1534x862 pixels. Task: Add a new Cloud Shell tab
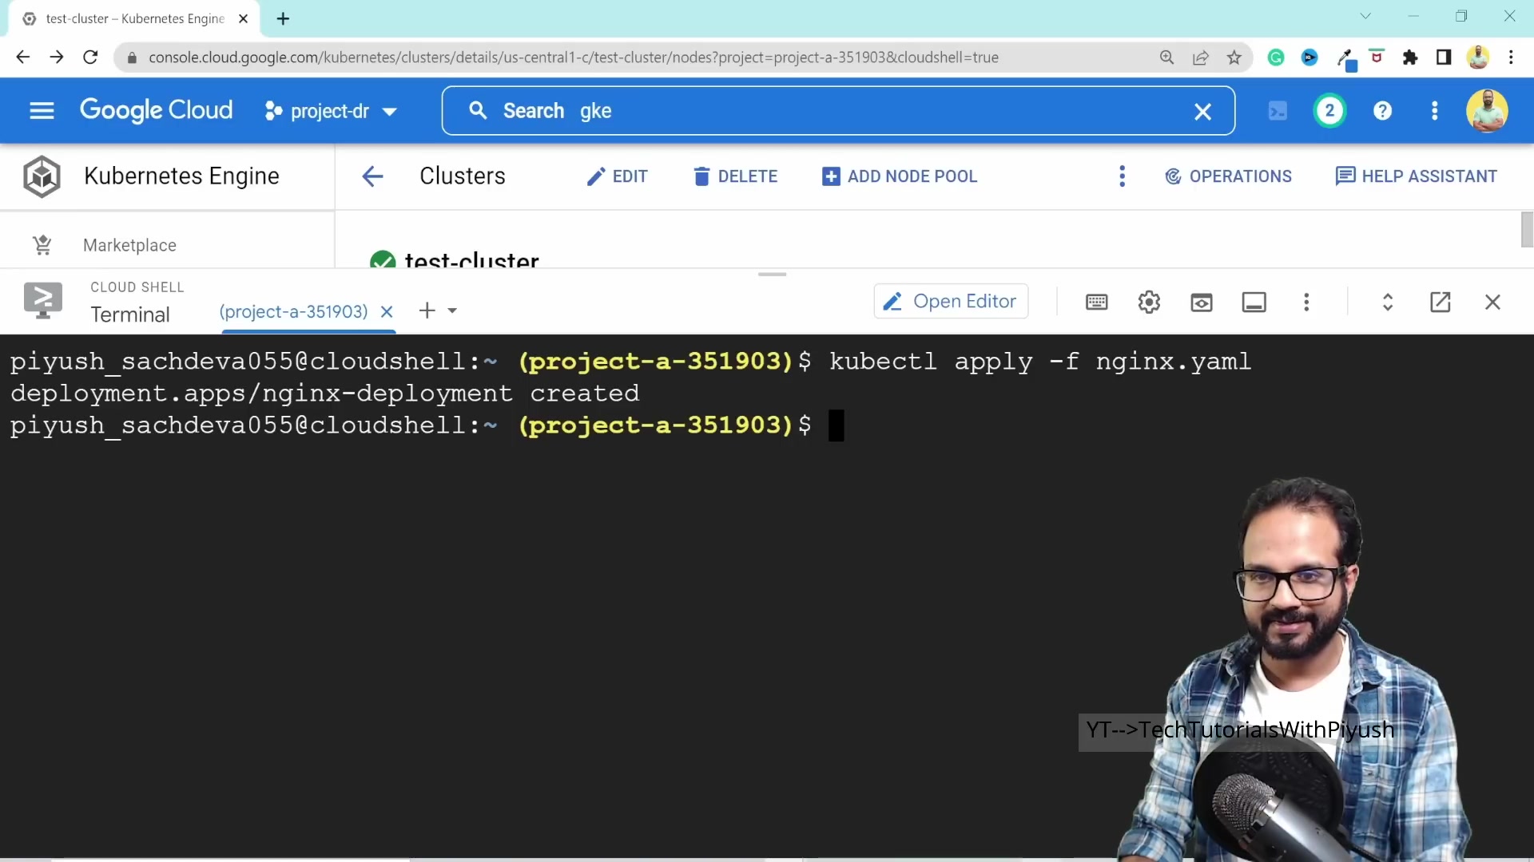[427, 310]
